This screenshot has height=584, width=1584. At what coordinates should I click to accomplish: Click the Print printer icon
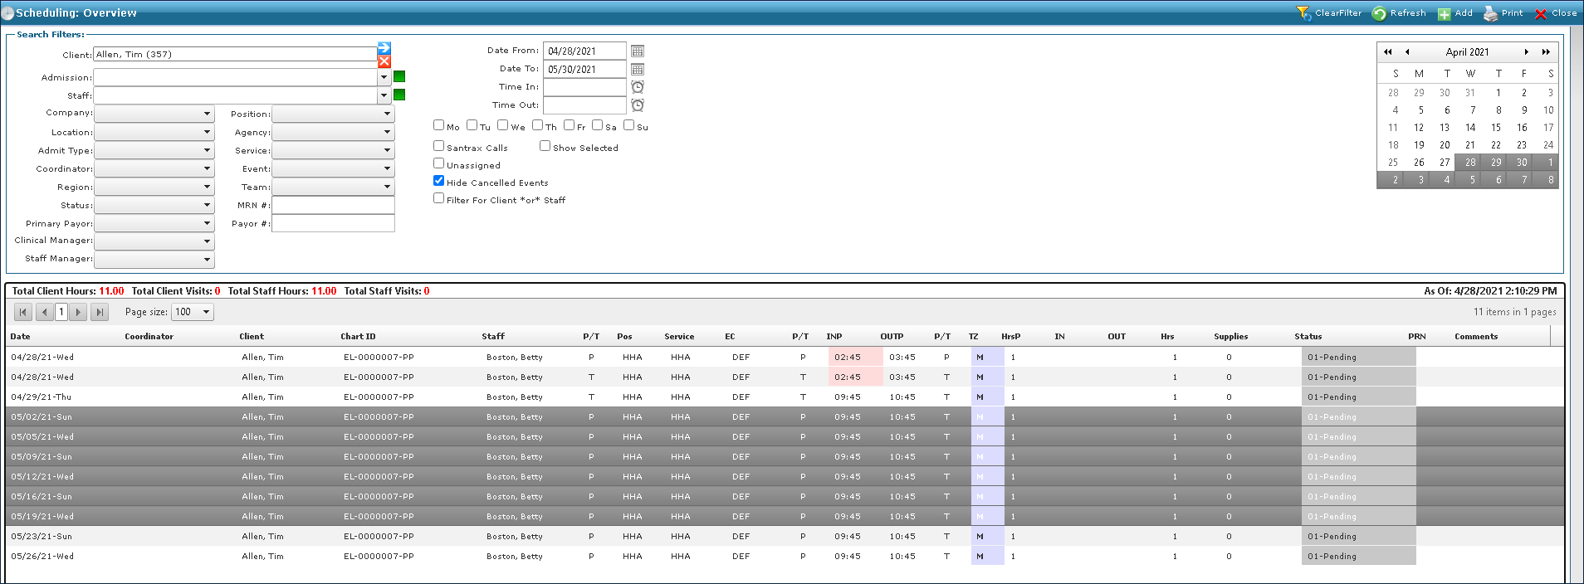point(1491,13)
